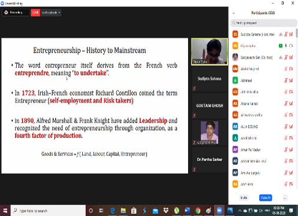Click the blue Mute All button
Image resolution: width=298 pixels, height=216 pixels.
click(266, 197)
